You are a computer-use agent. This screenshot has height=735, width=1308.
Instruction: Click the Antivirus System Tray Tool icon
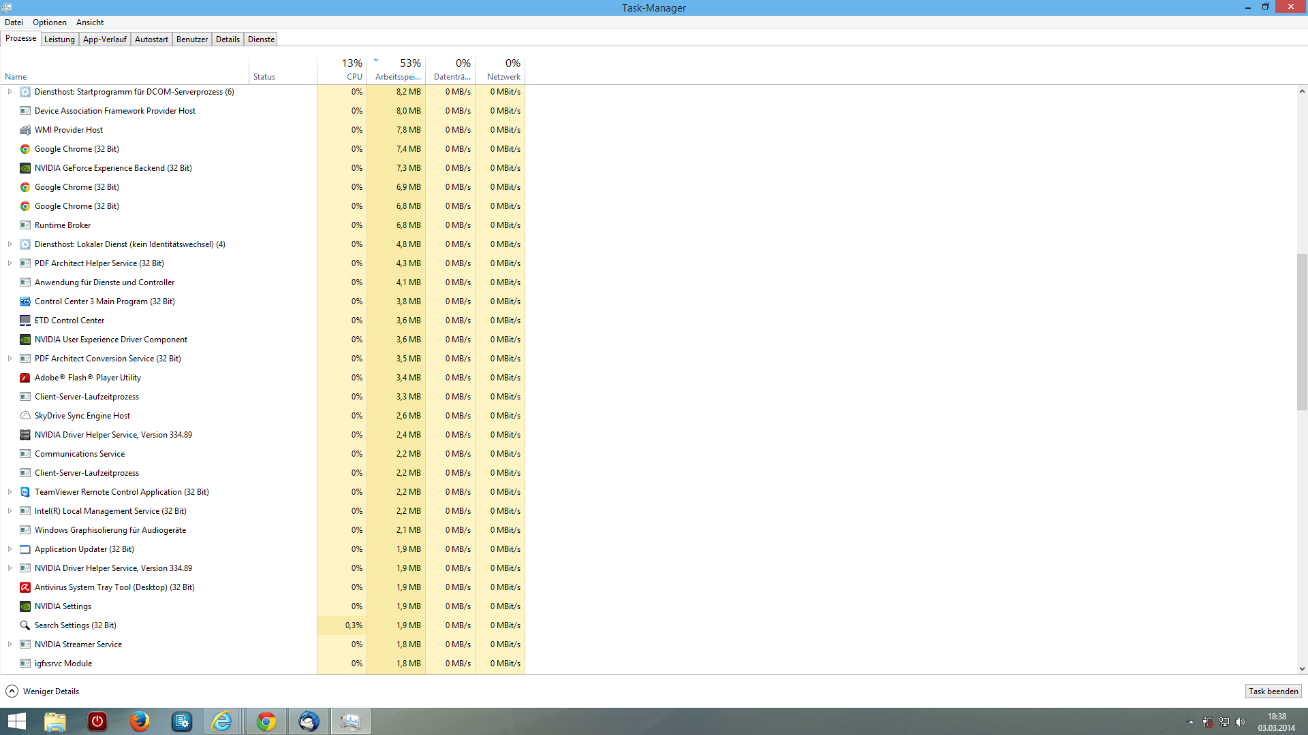25,587
